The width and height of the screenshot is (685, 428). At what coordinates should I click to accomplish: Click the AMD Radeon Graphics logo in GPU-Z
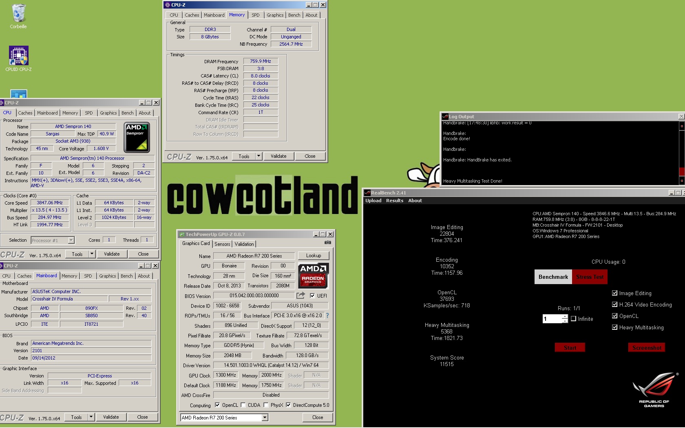pos(313,276)
